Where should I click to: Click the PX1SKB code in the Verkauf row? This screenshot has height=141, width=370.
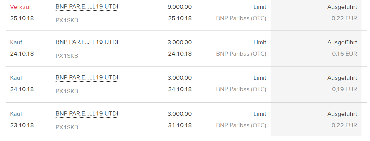[67, 20]
